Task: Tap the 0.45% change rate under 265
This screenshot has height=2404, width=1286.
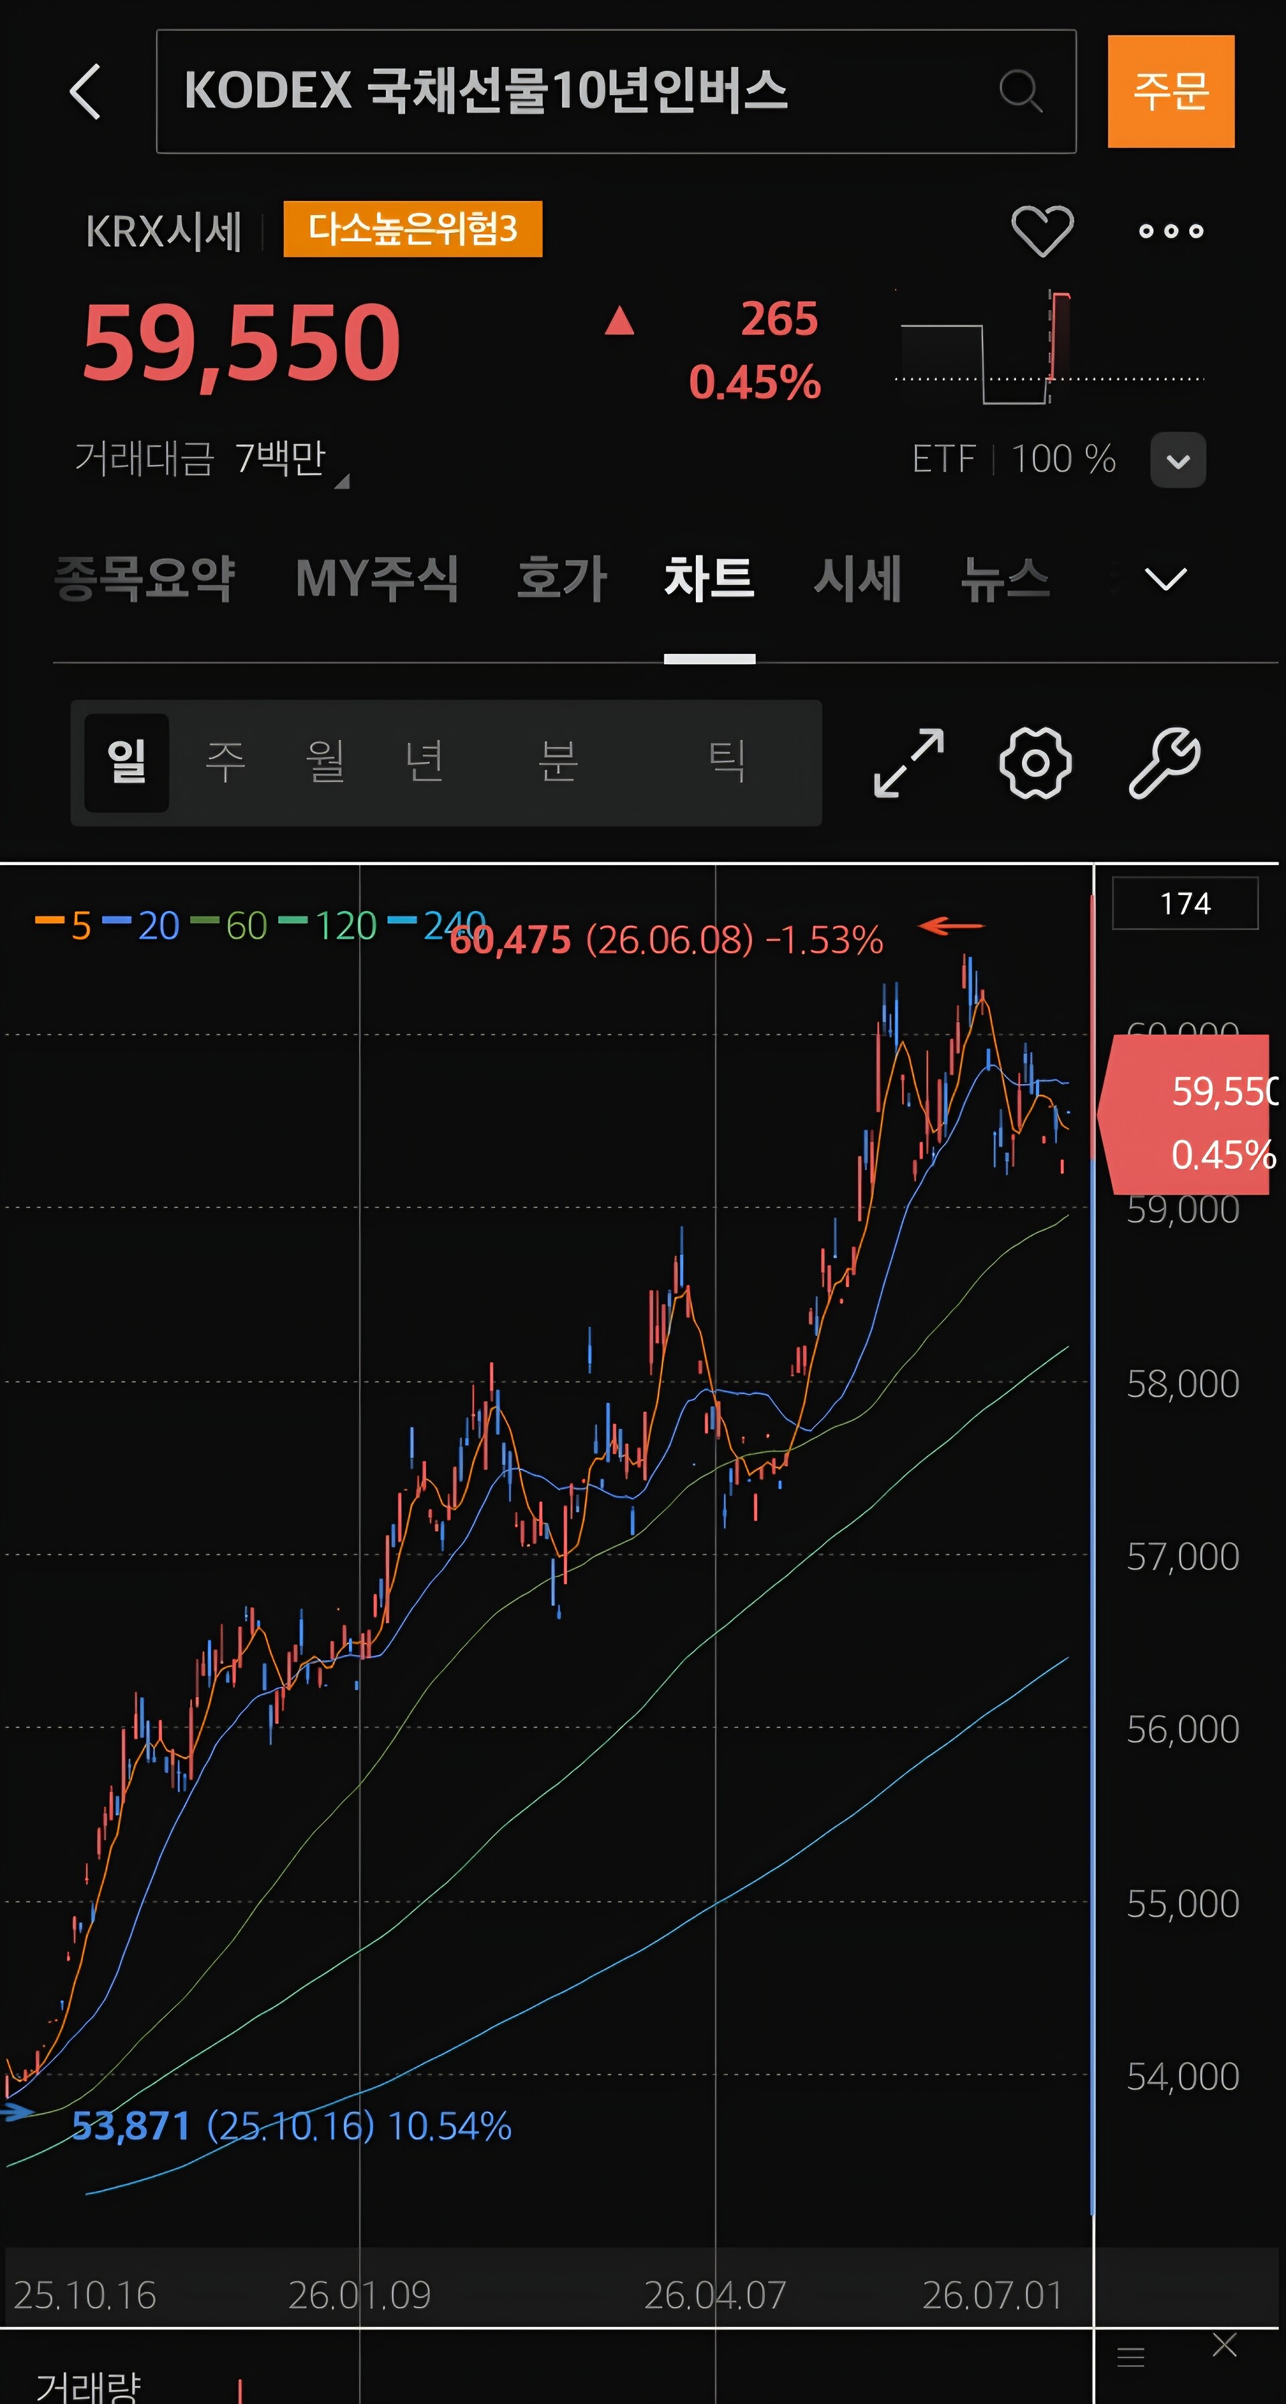Action: (755, 383)
